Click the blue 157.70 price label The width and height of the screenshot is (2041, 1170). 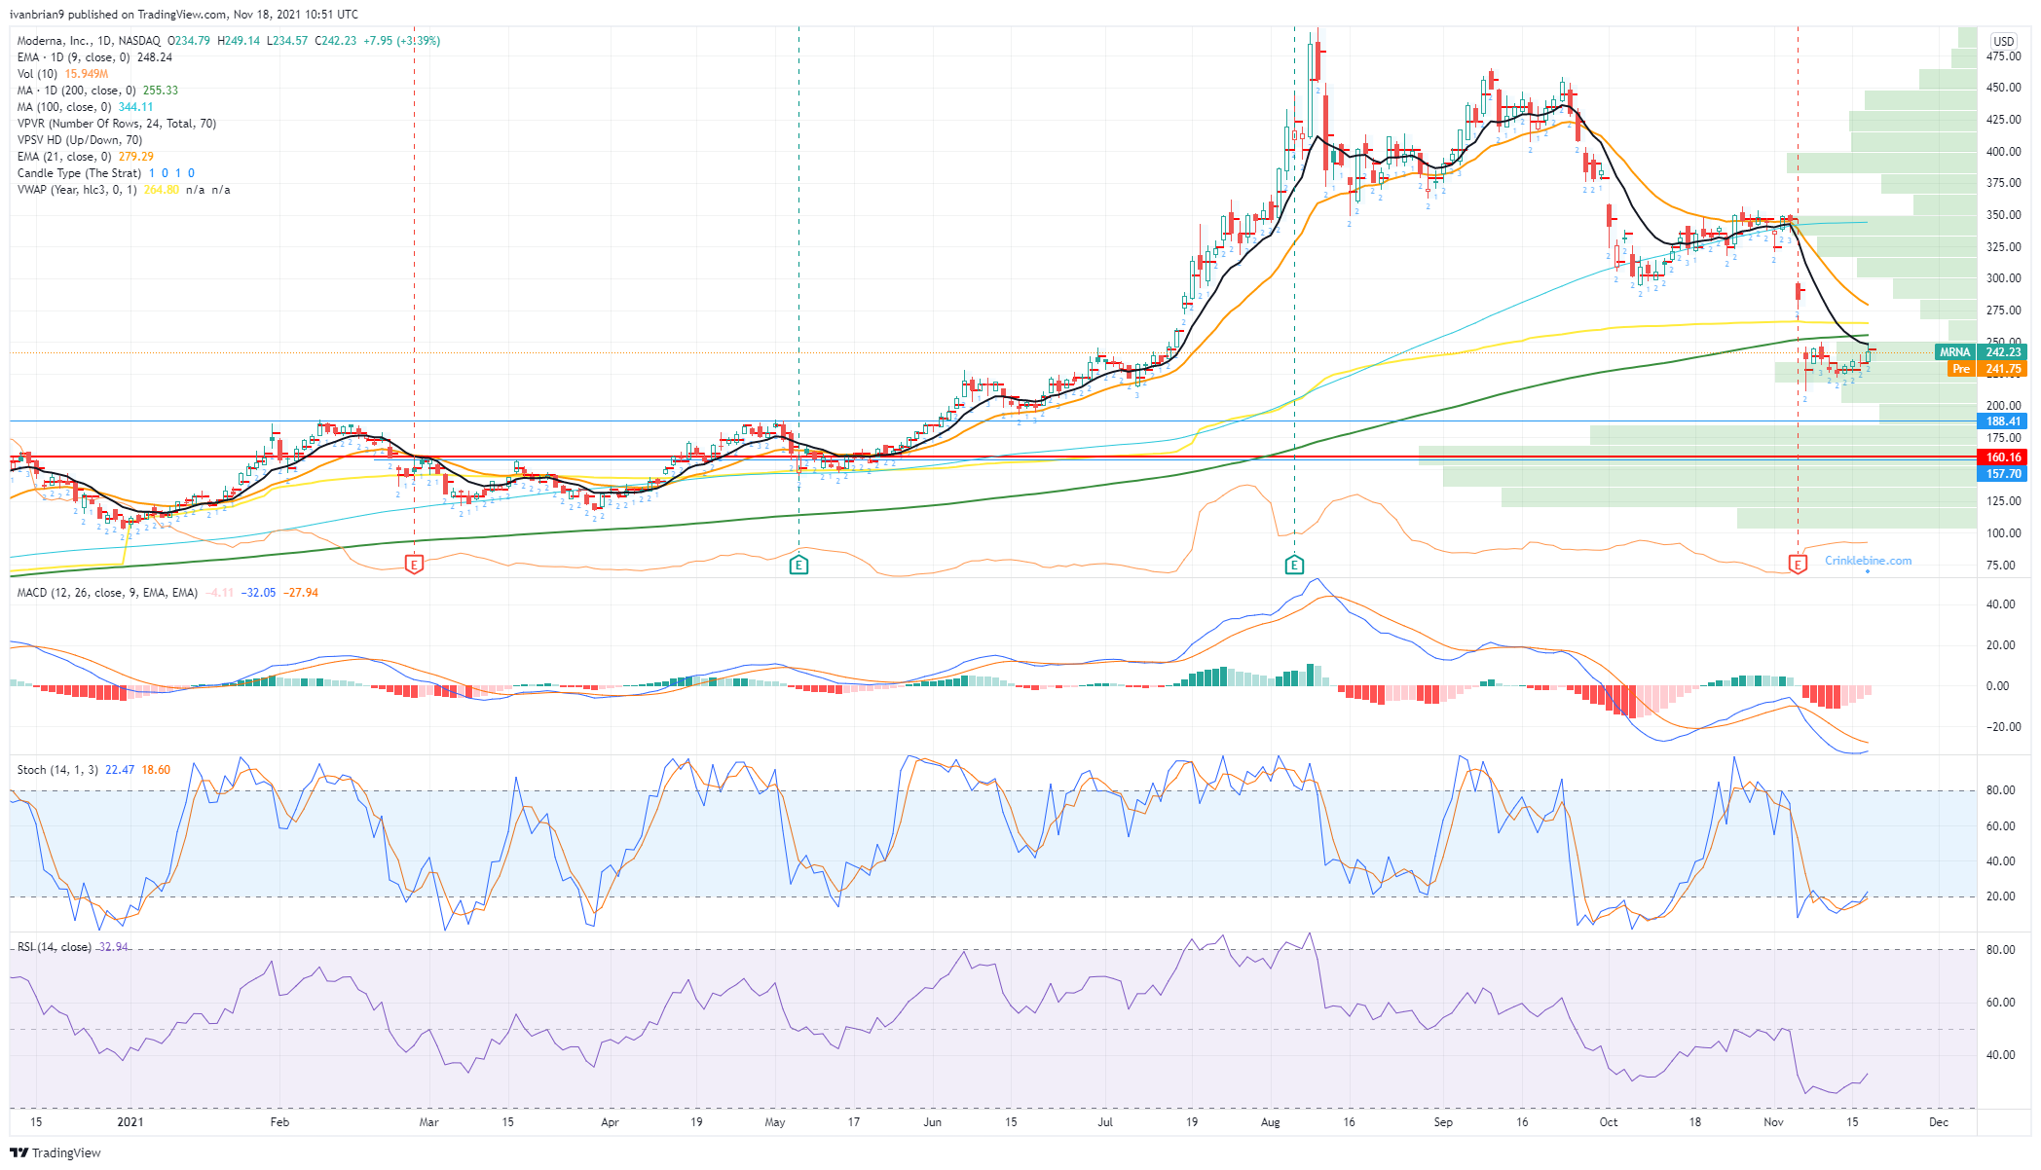pyautogui.click(x=2002, y=474)
